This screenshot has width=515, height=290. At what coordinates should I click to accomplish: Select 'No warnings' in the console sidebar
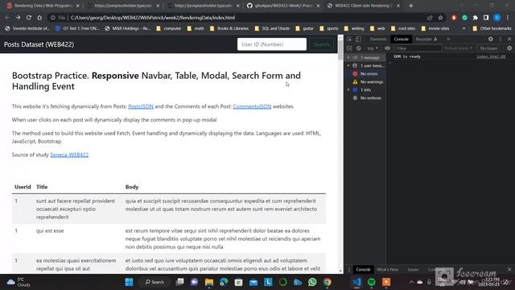[372, 82]
